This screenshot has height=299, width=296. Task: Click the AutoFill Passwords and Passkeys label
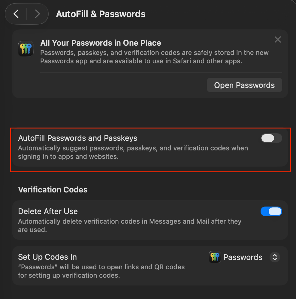point(78,138)
